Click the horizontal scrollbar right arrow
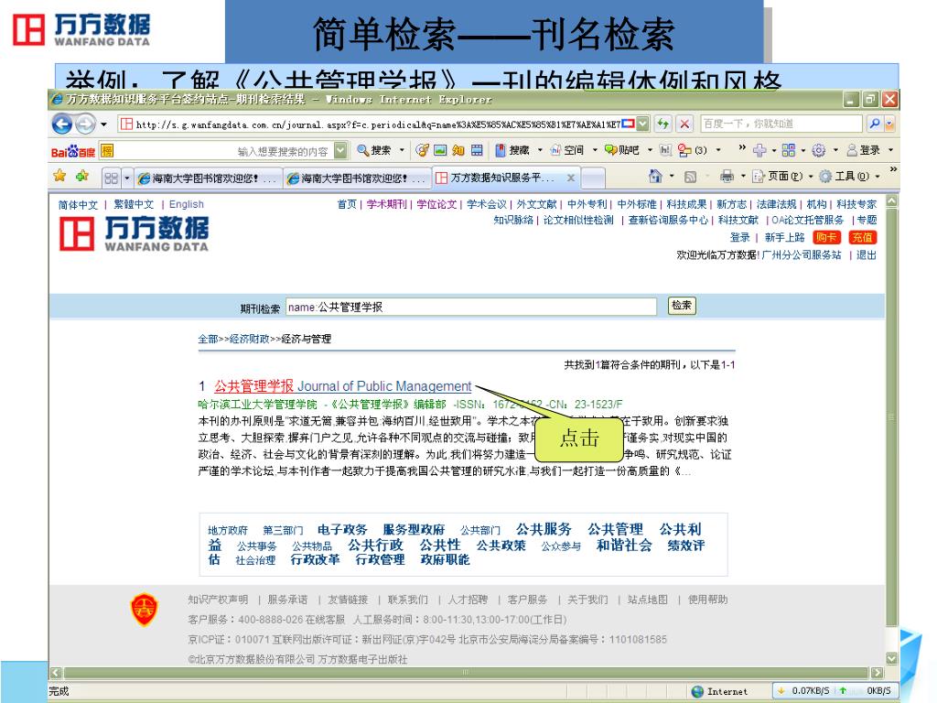937x703 pixels. pyautogui.click(x=878, y=673)
